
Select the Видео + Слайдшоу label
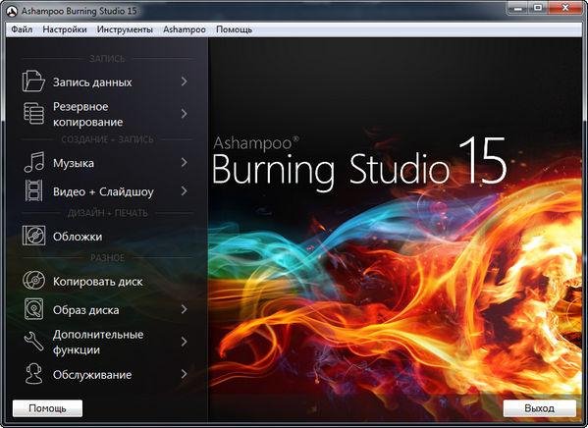[103, 191]
